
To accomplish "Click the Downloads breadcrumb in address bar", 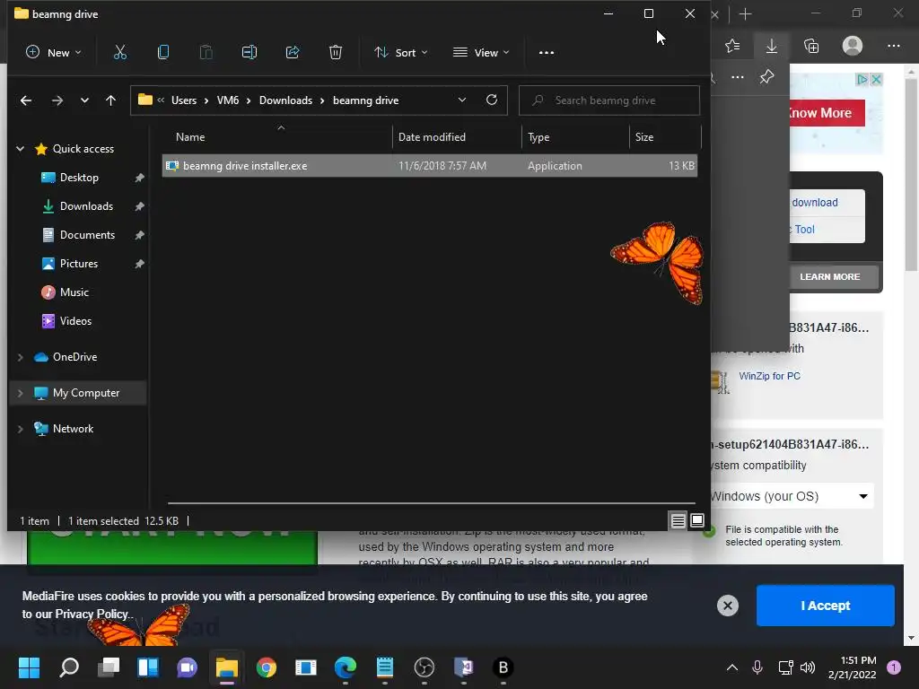I will pos(285,100).
